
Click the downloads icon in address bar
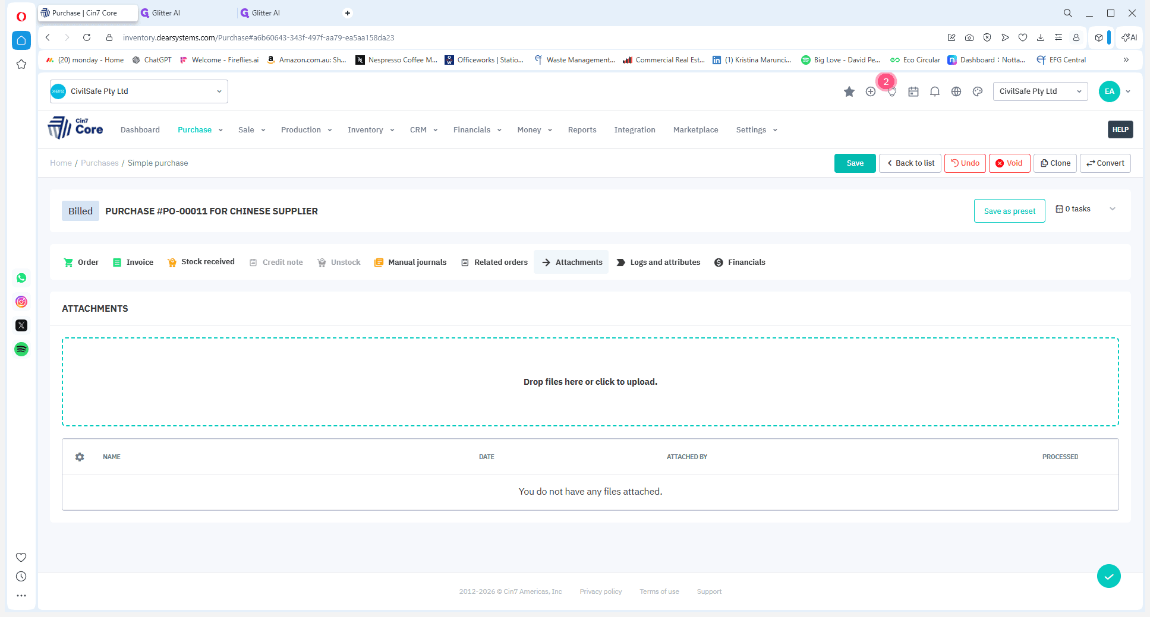pyautogui.click(x=1041, y=37)
